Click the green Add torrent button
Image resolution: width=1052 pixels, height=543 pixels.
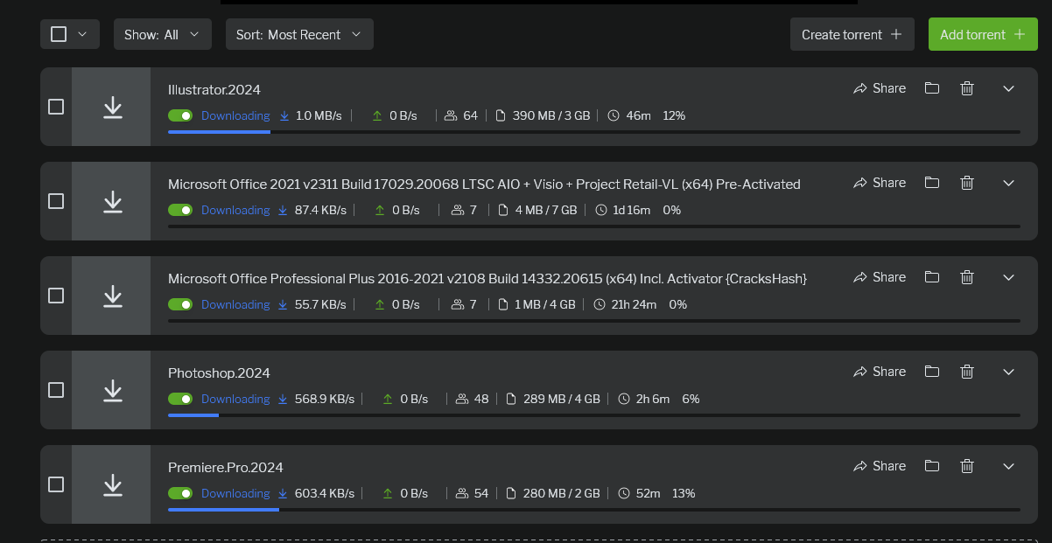coord(983,34)
